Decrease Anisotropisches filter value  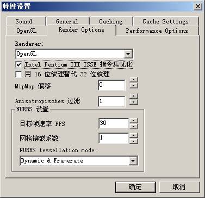coord(134,102)
